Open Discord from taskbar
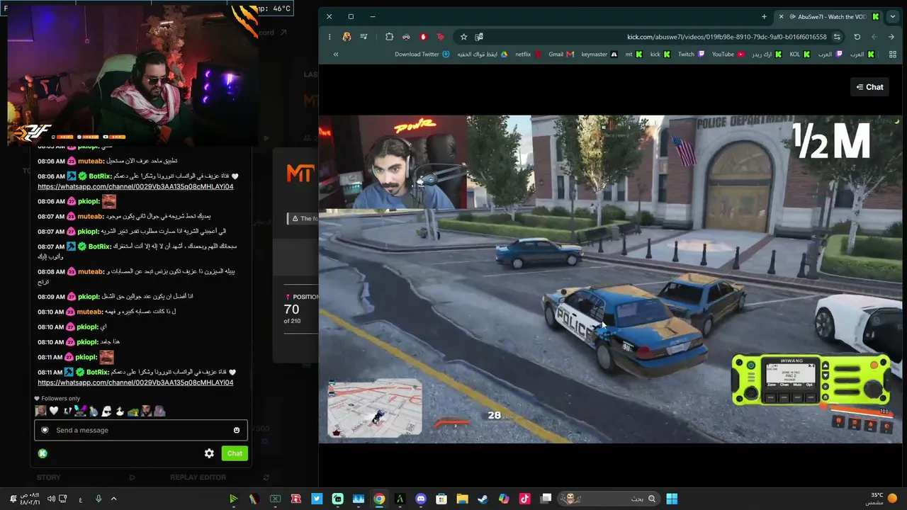Viewport: 907px width, 510px height. coord(421,499)
